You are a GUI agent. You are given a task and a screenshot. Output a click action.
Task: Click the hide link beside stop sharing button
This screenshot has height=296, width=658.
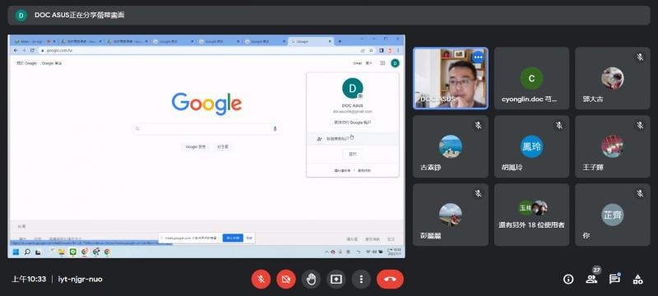click(249, 238)
